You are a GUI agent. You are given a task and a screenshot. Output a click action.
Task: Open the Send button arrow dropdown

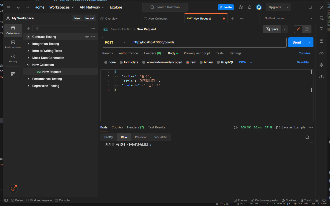tap(309, 42)
